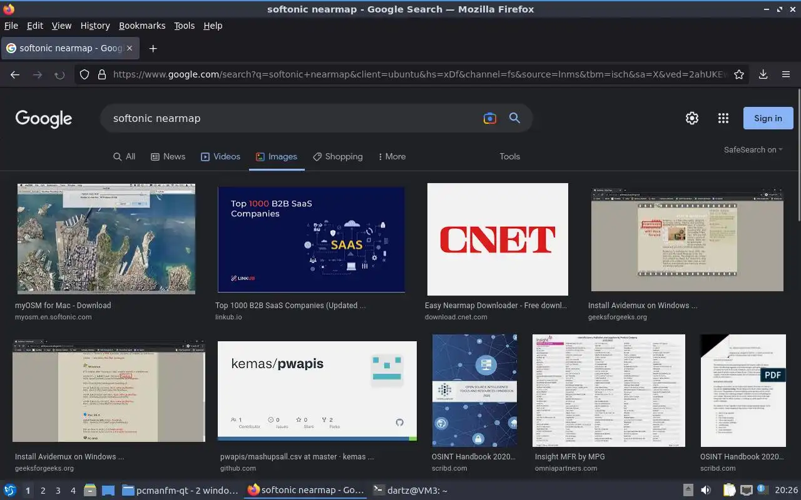Open the PDF-badged OSINT Handbook thumbnail
The image size is (801, 500).
coord(743,390)
